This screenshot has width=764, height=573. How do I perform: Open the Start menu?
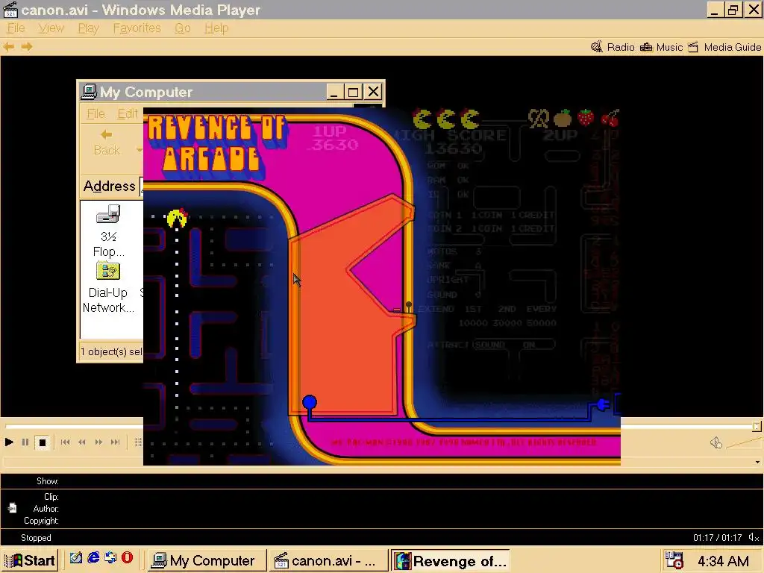pos(30,560)
